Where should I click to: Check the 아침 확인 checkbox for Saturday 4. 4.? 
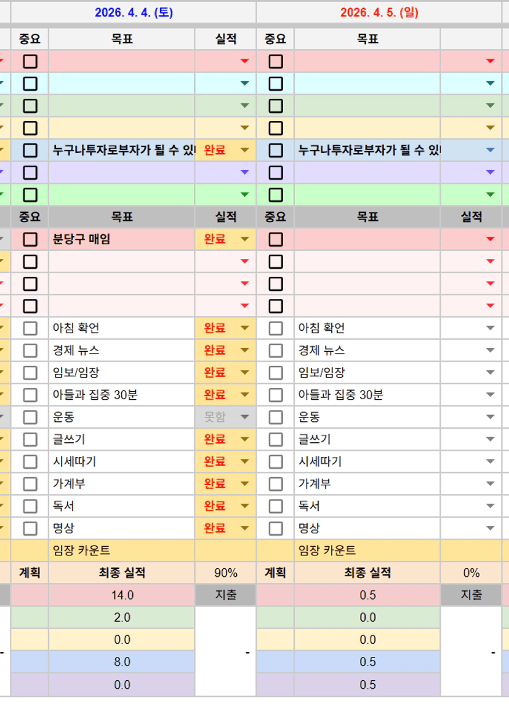[x=30, y=328]
